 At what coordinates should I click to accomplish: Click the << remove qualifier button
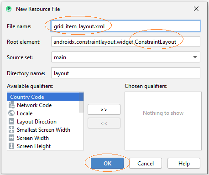point(104,123)
